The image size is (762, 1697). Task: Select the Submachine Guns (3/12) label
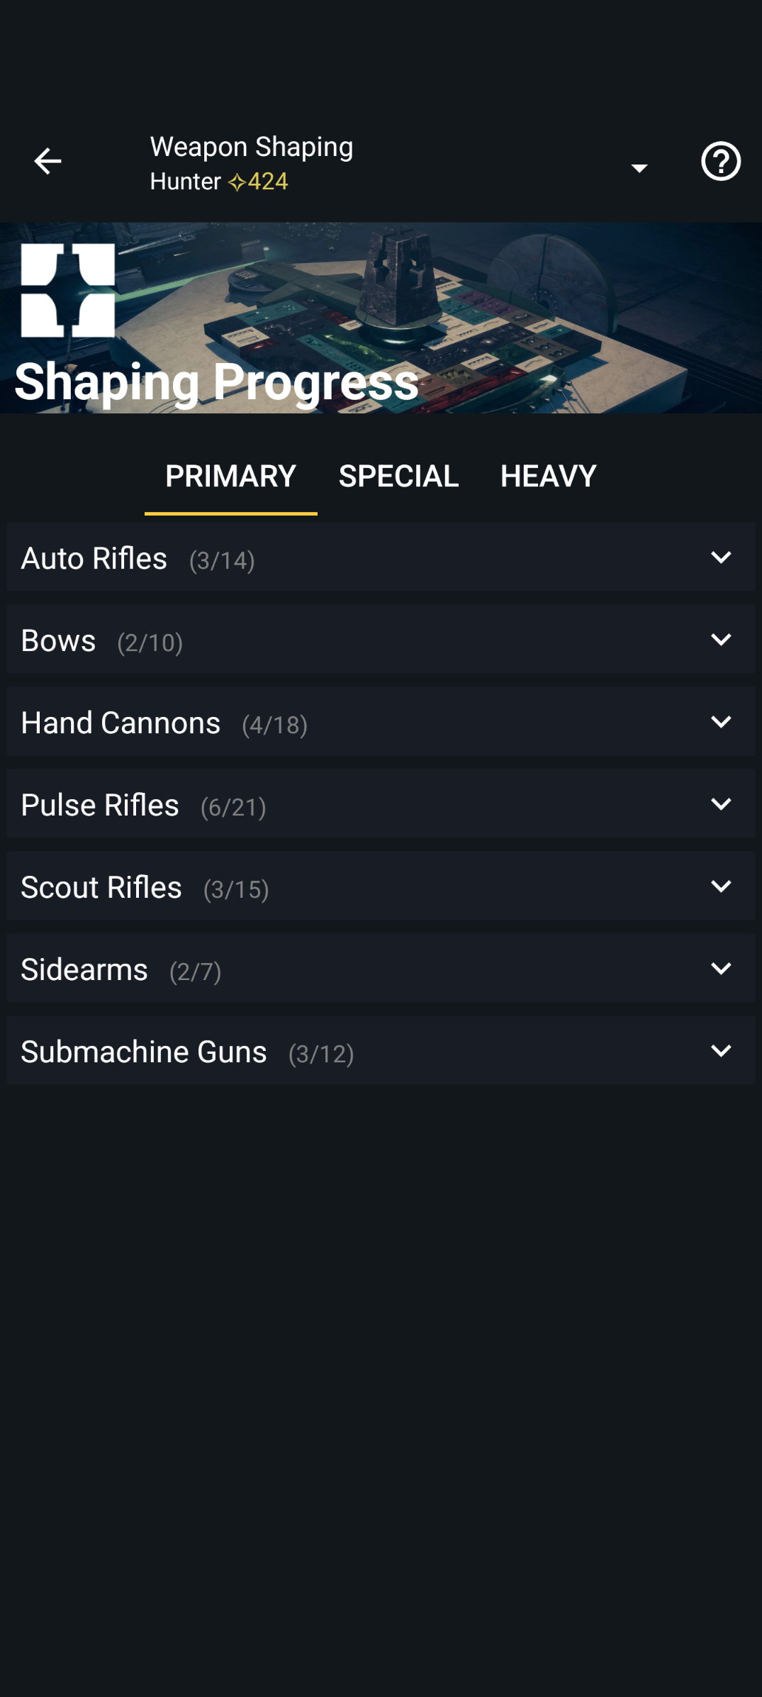click(x=187, y=1052)
